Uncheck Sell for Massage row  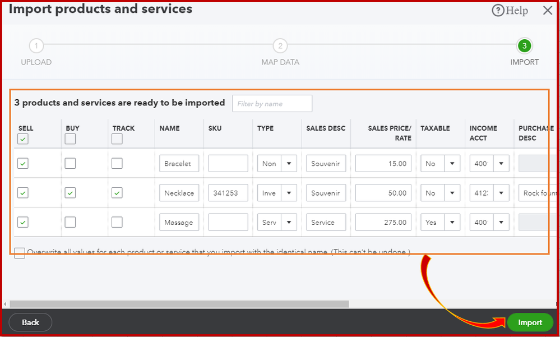pos(23,222)
